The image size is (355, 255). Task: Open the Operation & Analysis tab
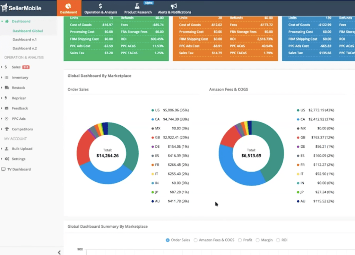pos(101,8)
